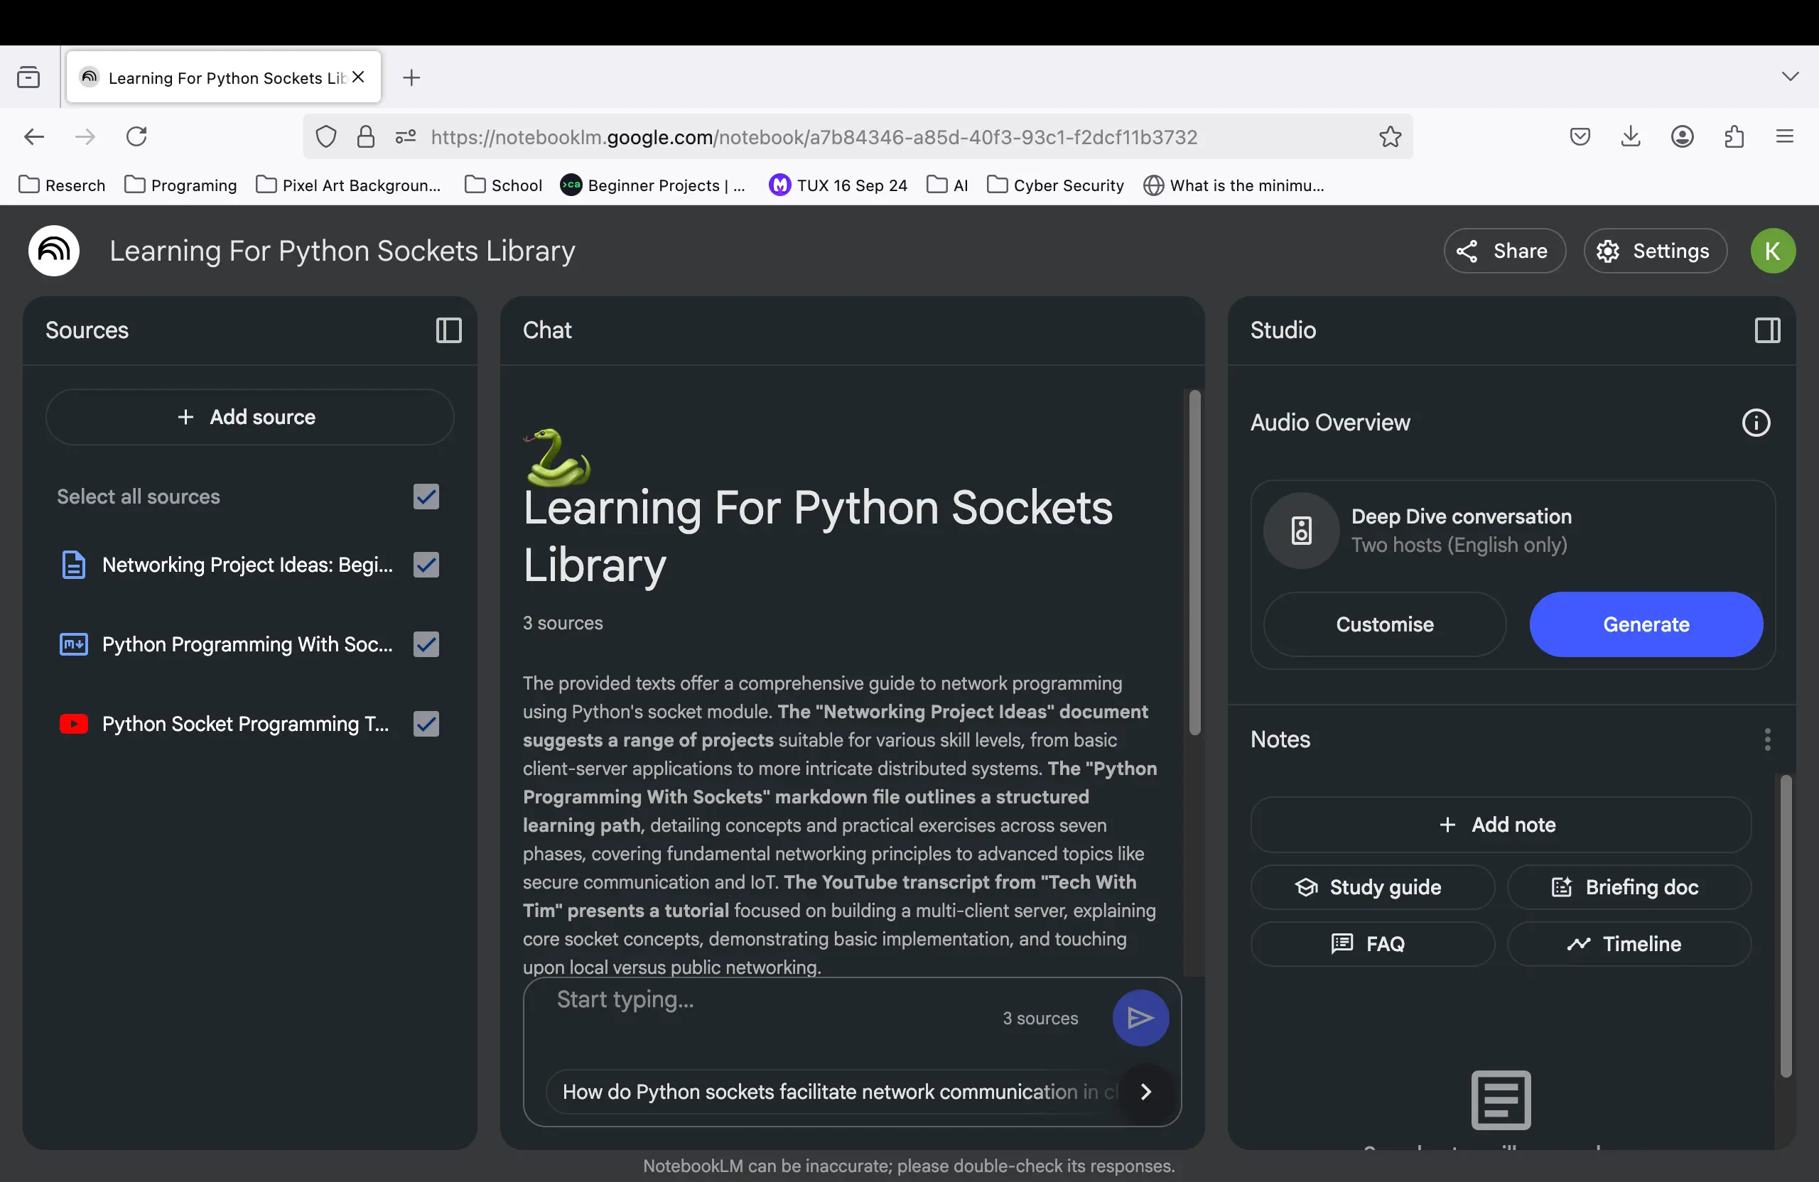Create a Briefing doc note
This screenshot has width=1819, height=1182.
click(1629, 887)
